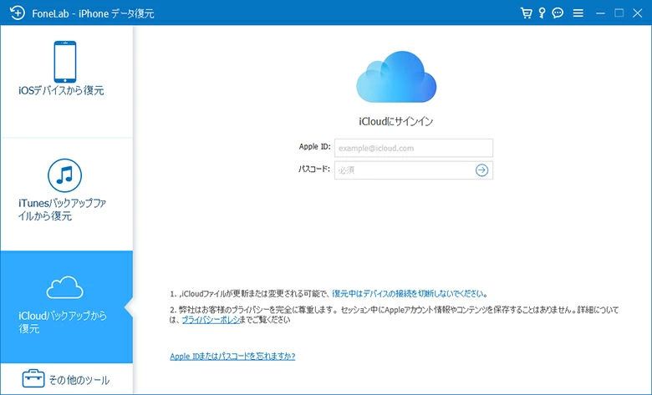The image size is (652, 395).
Task: Select the iOSデバイスから復元 phone icon
Action: click(65, 62)
